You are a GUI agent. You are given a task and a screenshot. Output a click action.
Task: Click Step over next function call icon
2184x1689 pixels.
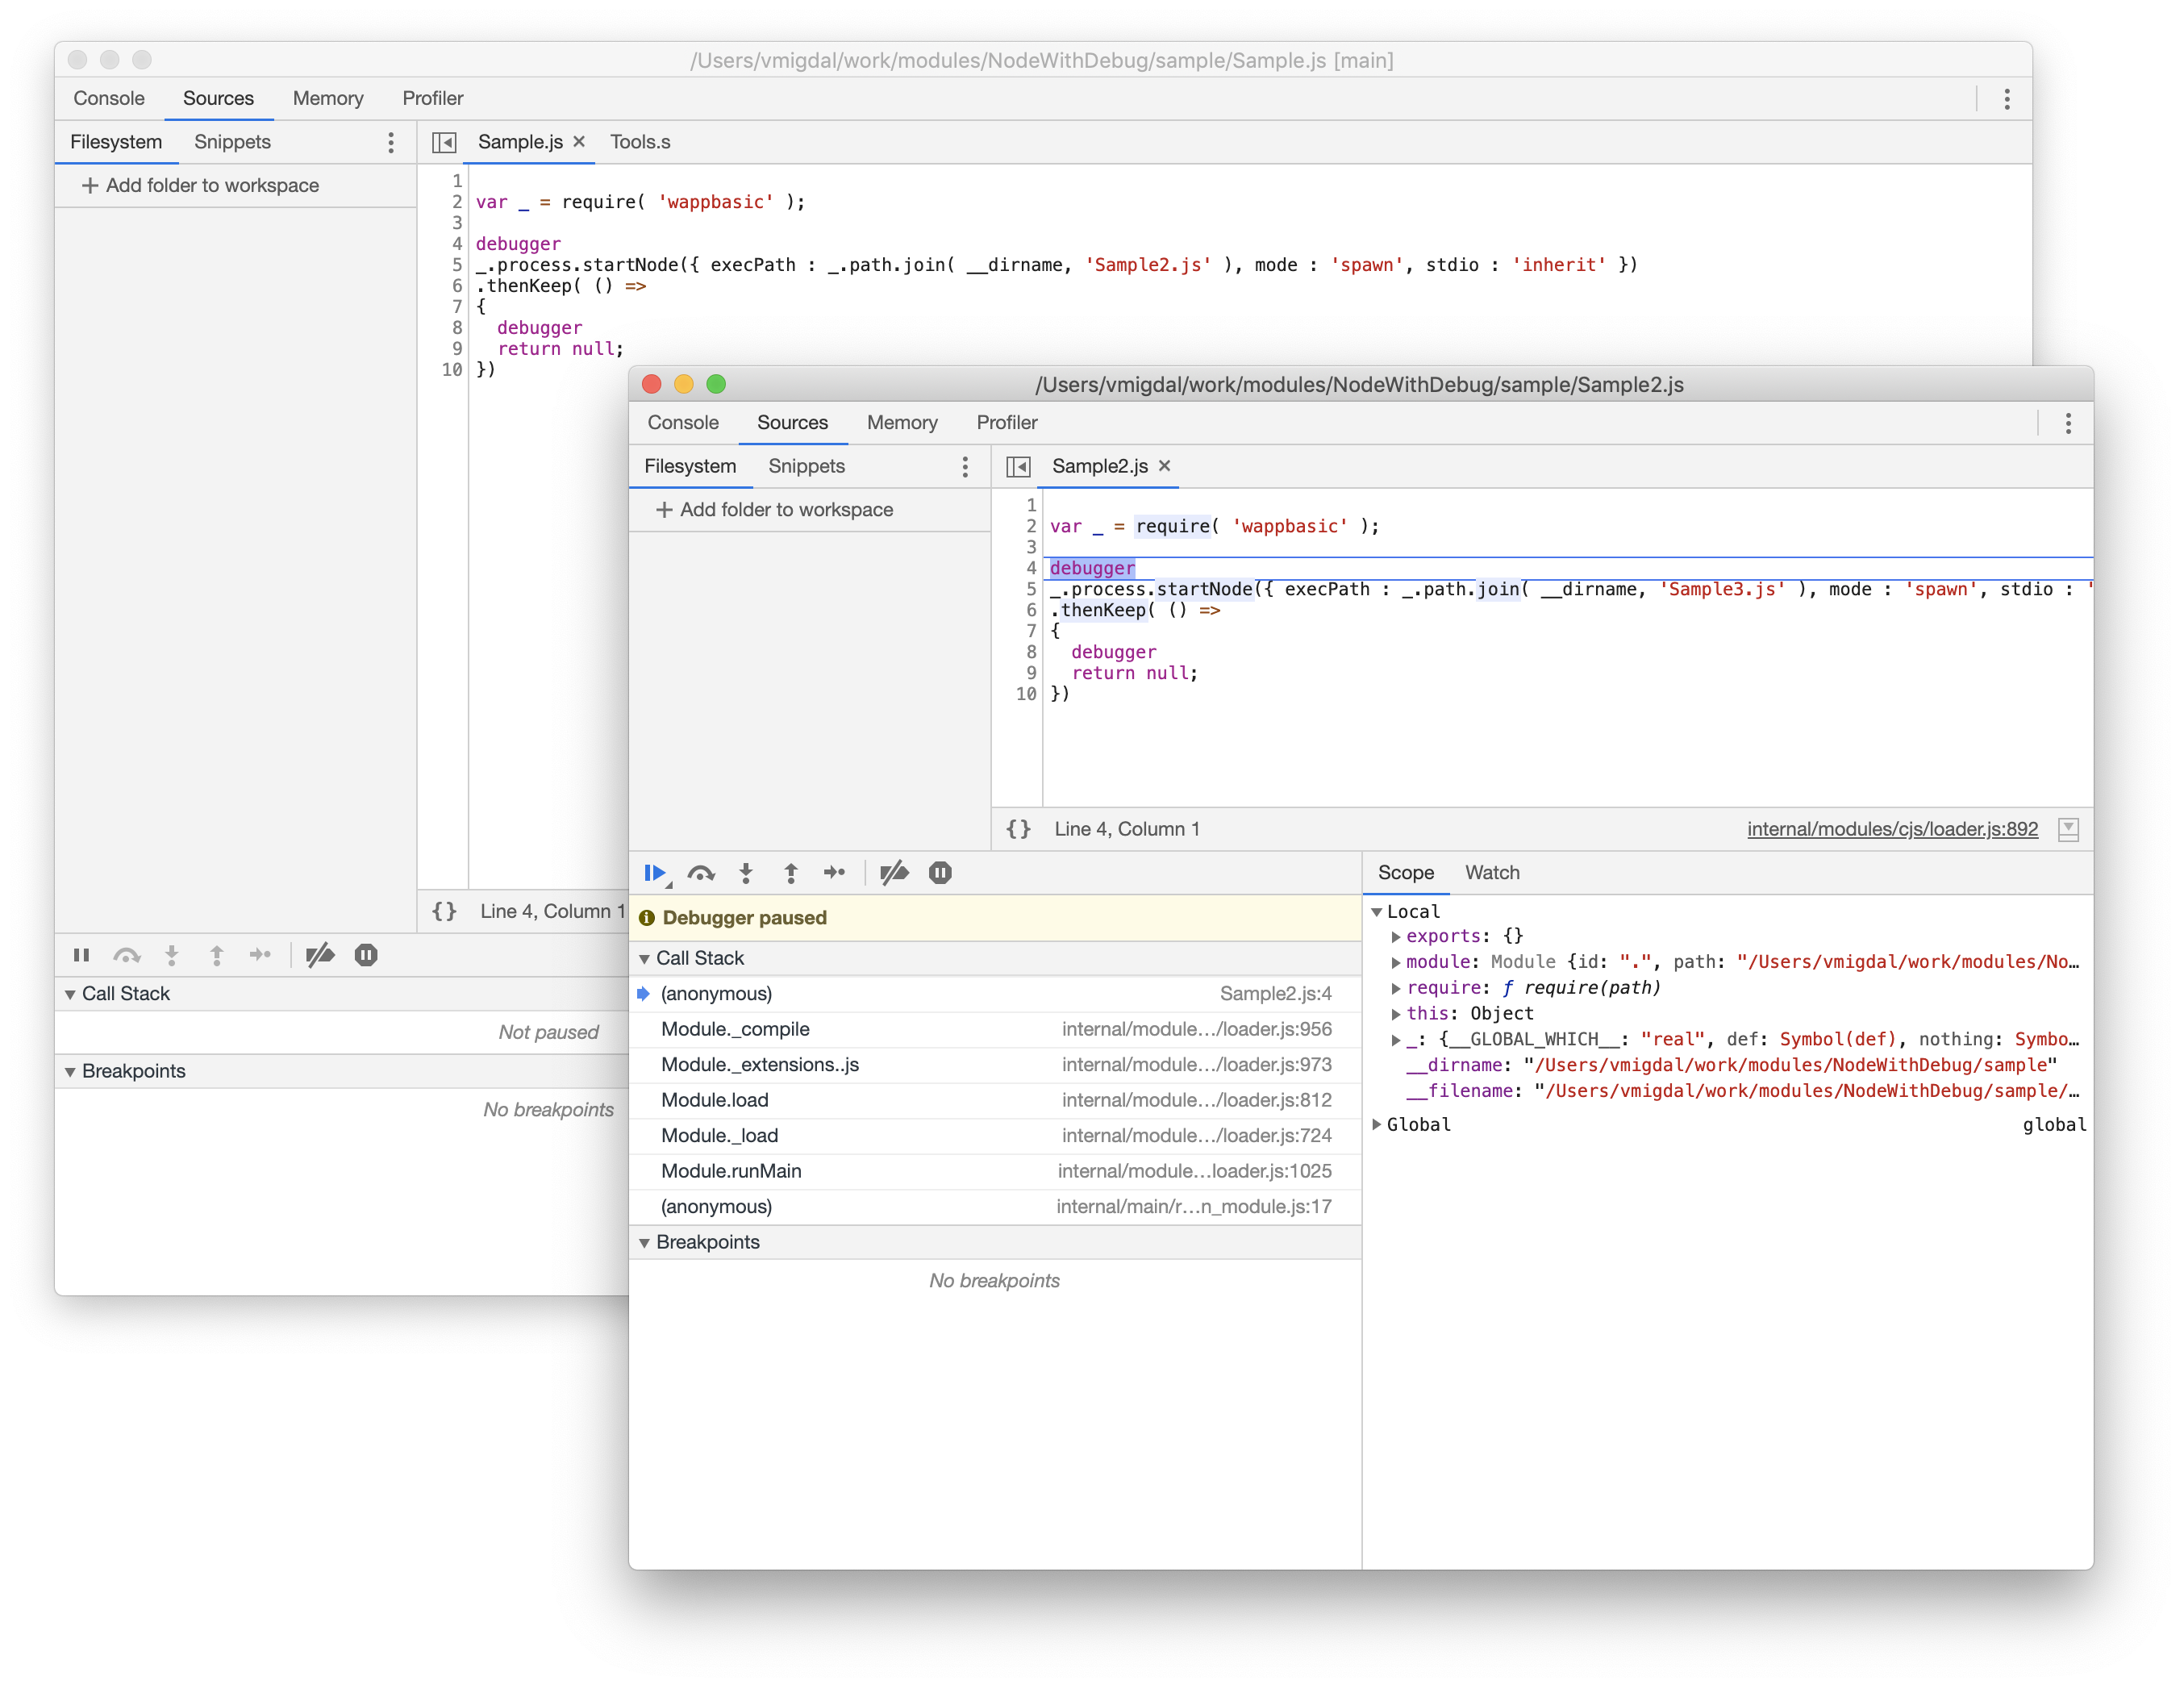pyautogui.click(x=701, y=873)
